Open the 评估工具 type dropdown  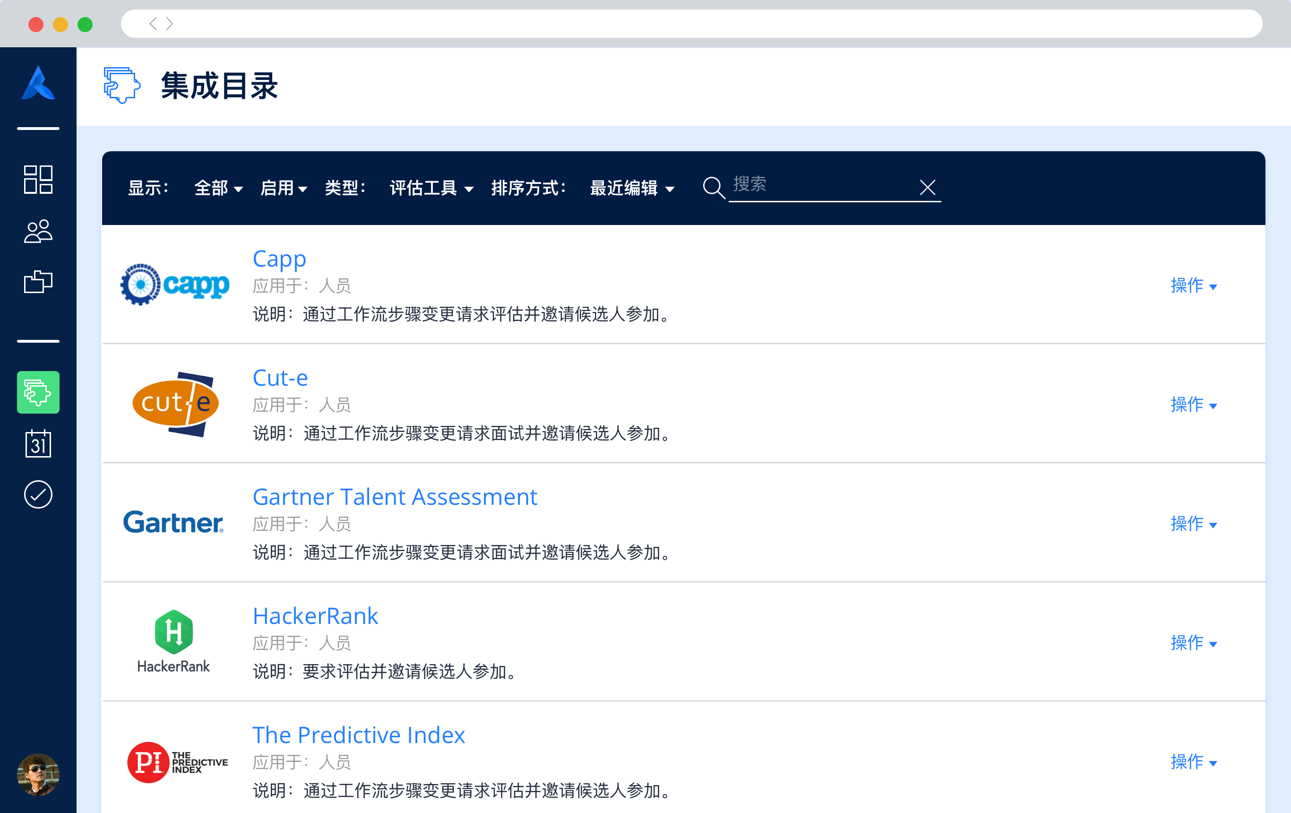pos(431,188)
